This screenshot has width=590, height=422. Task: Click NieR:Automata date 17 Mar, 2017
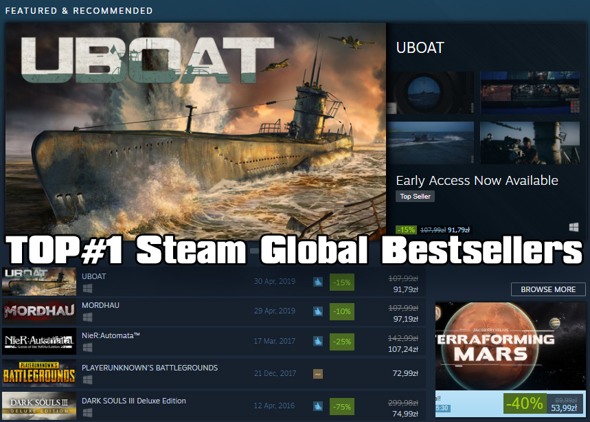[274, 341]
